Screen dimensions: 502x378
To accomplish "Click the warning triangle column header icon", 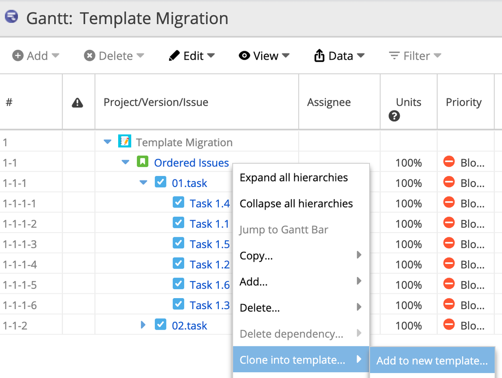I will (x=77, y=103).
